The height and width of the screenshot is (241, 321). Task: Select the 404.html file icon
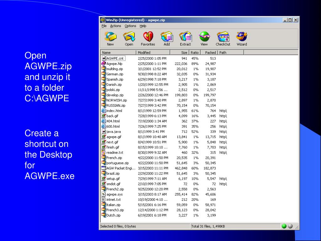tap(103, 121)
